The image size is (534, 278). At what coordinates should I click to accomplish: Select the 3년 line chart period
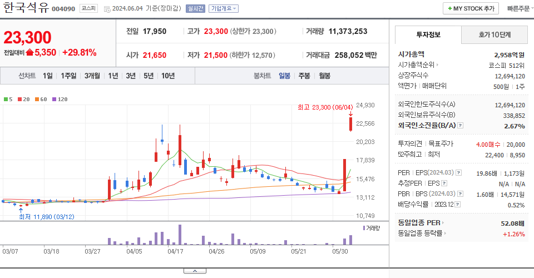131,76
